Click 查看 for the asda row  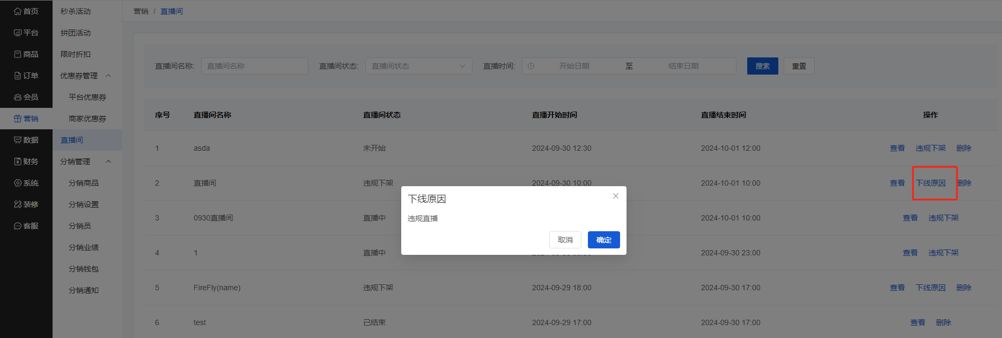(x=897, y=148)
